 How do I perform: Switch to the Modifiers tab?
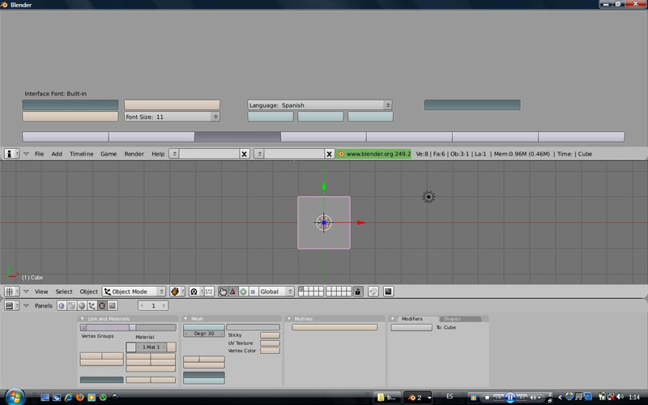(412, 318)
